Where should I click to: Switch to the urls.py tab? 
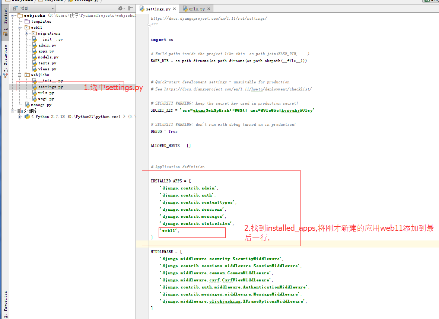(197, 9)
